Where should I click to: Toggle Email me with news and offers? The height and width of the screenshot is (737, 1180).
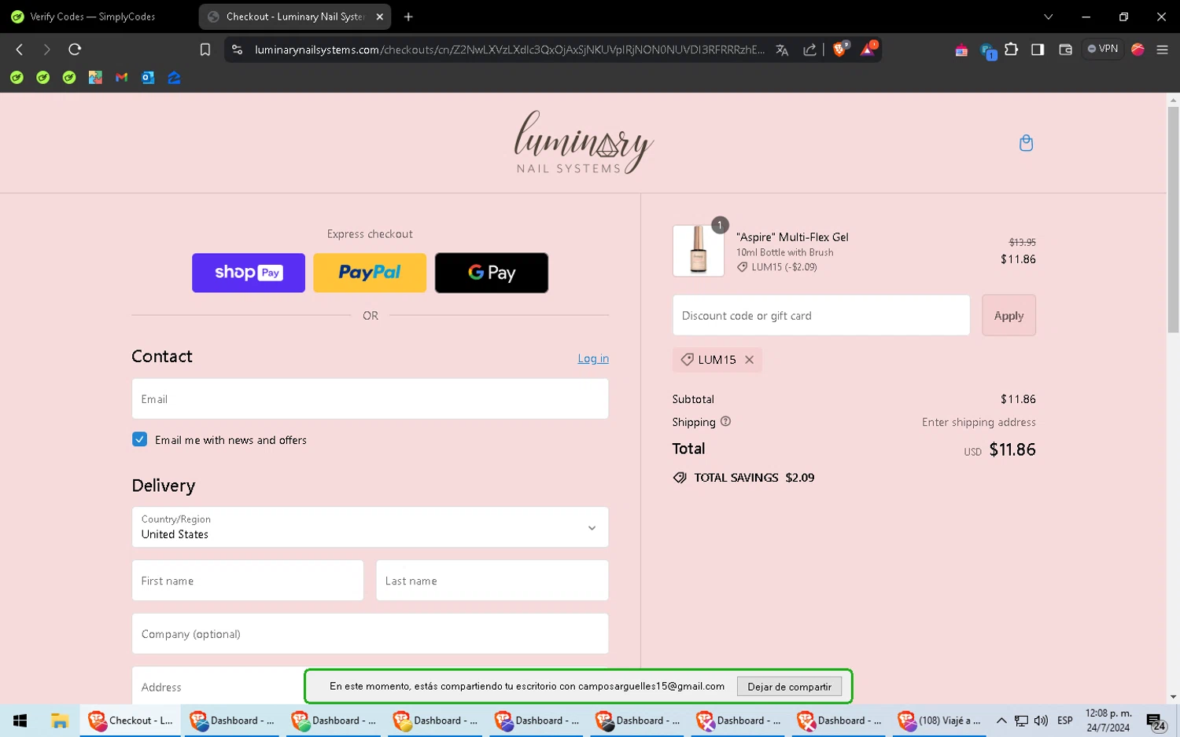click(x=139, y=439)
